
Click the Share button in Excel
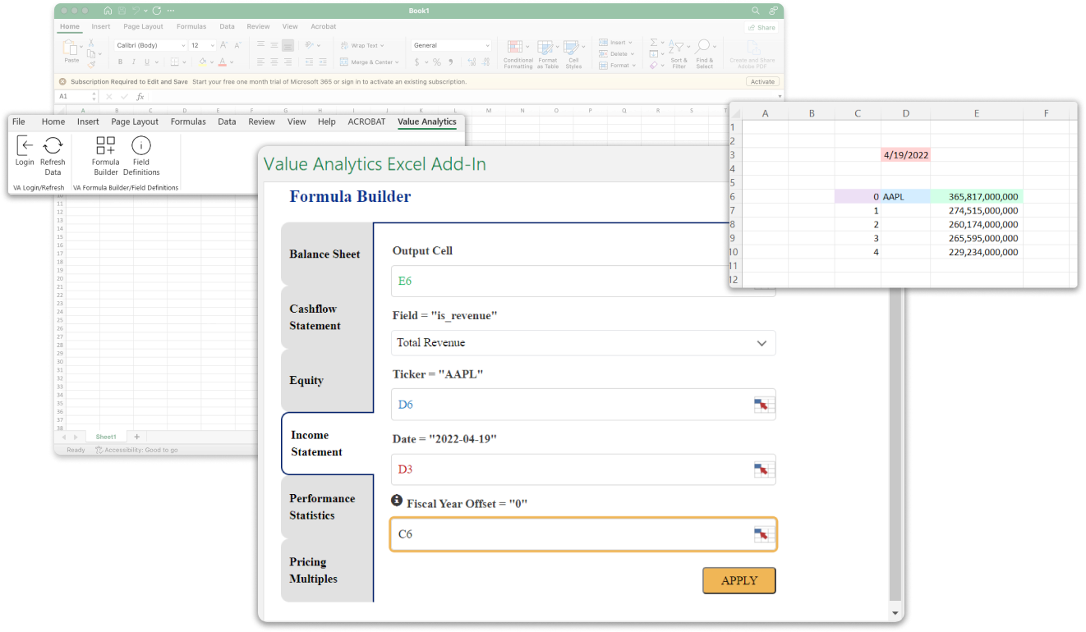pos(762,27)
